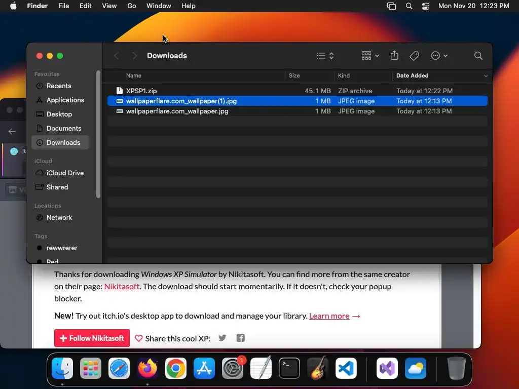Viewport: 519px width, 389px height.
Task: Share on Facebook icon on the webpage
Action: point(241,338)
